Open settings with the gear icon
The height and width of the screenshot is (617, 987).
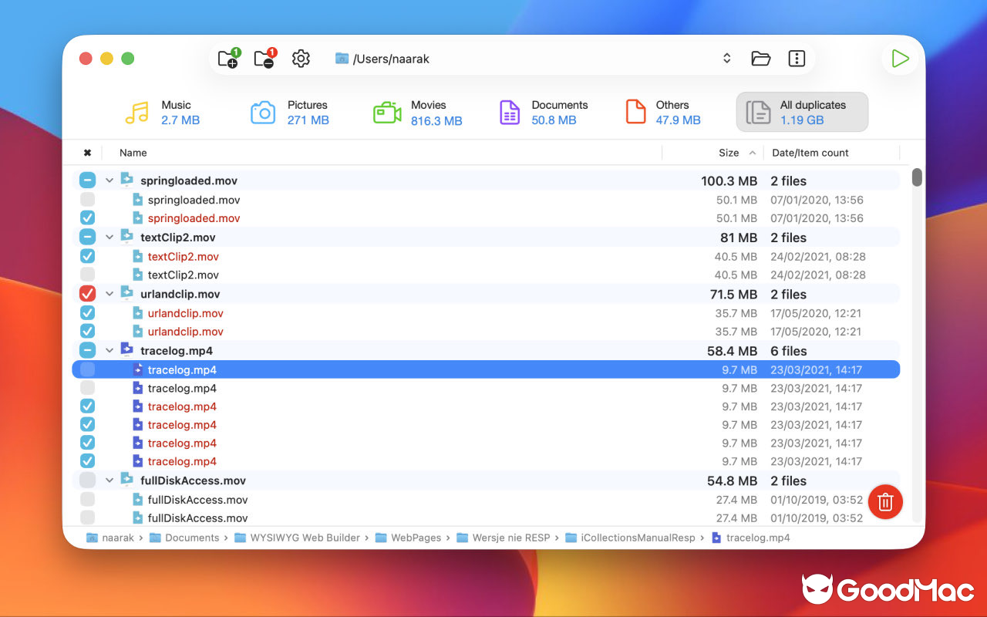(301, 59)
